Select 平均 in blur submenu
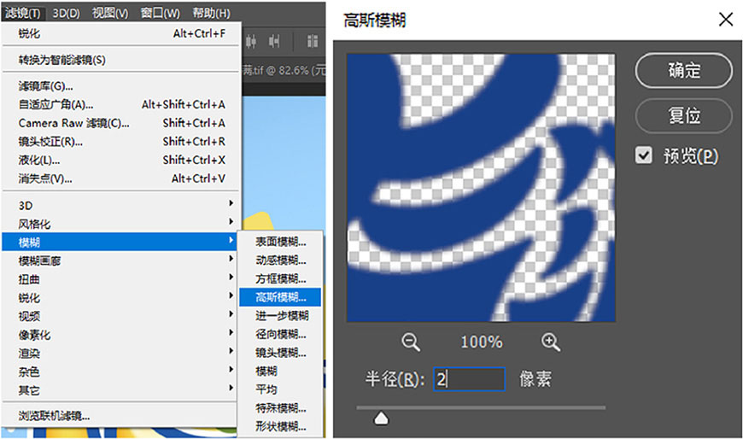This screenshot has height=439, width=743. pos(280,389)
